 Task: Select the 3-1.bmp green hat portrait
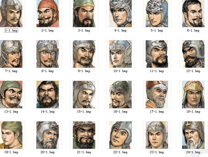coord(84,13)
